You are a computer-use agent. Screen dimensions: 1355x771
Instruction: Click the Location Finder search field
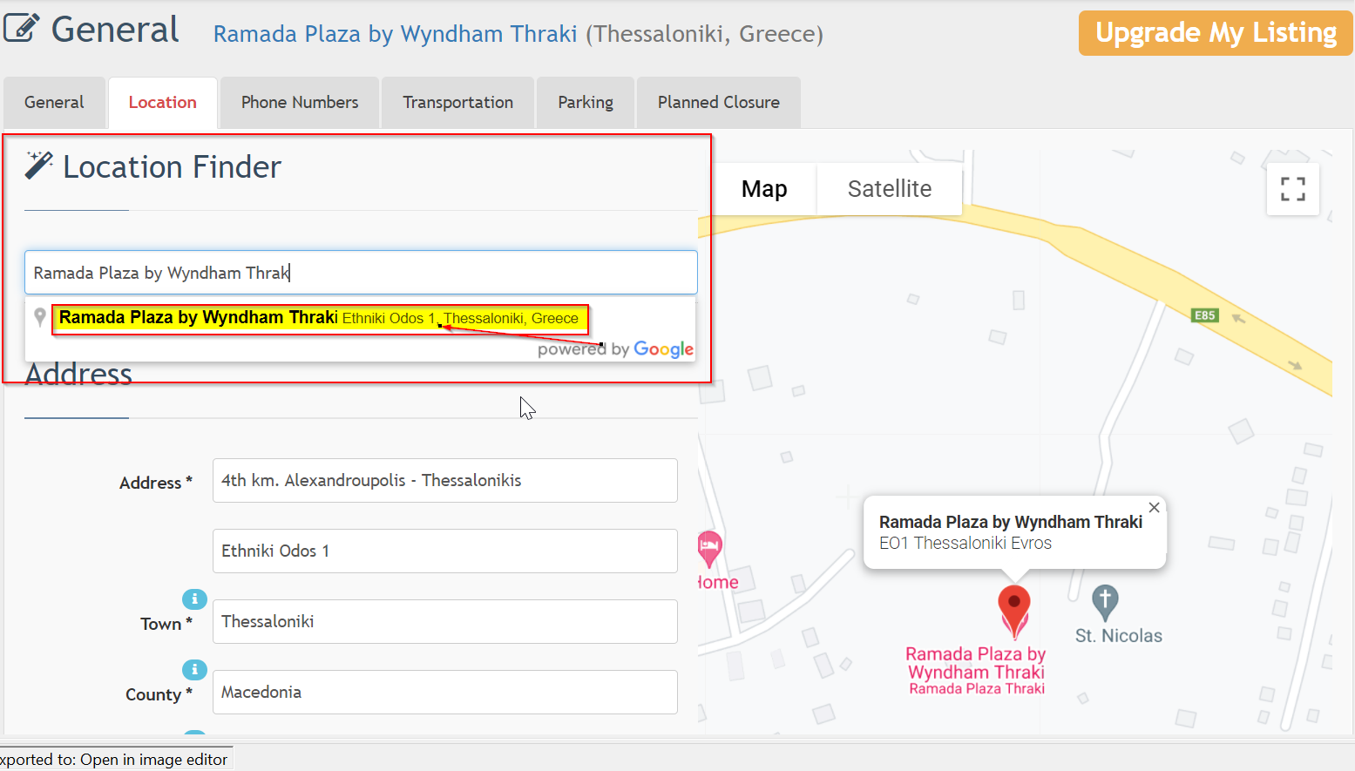[x=361, y=273]
